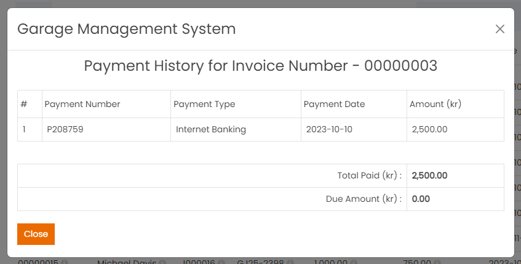The image size is (521, 264).
Task: Select payment number P208759
Action: 65,129
